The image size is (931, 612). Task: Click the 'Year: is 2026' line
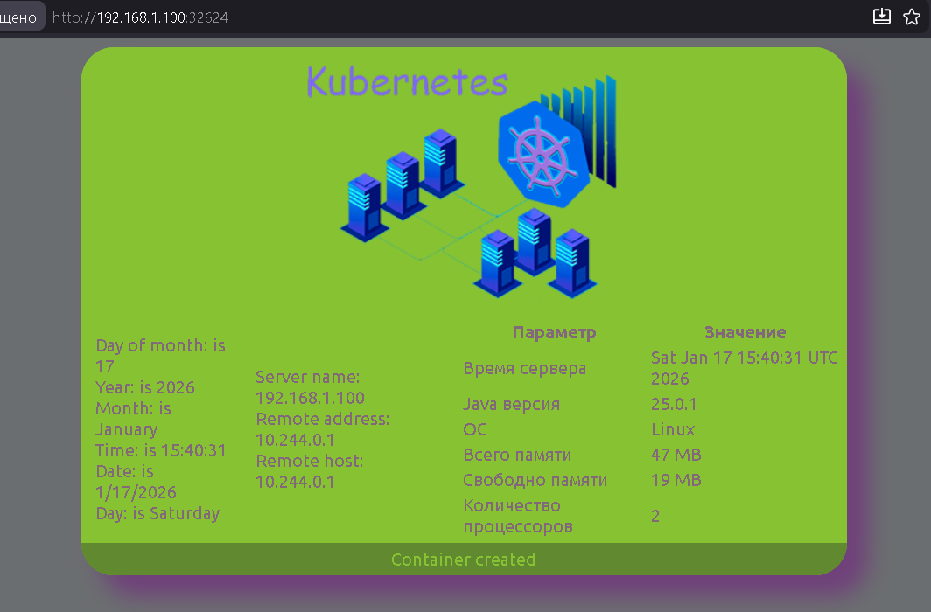pos(145,387)
